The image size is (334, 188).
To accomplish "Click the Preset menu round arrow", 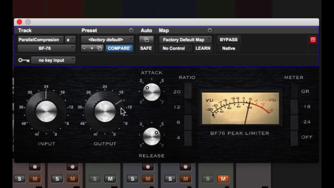I will coord(131,30).
